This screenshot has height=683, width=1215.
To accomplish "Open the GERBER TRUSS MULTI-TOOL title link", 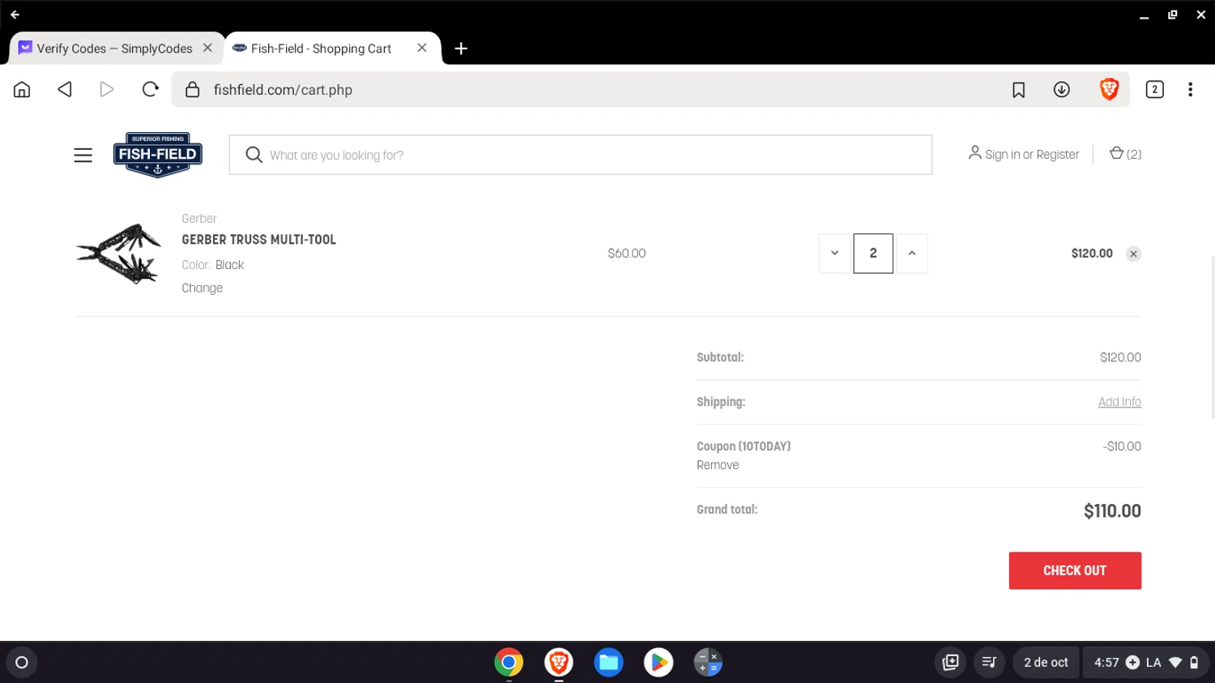I will point(258,240).
